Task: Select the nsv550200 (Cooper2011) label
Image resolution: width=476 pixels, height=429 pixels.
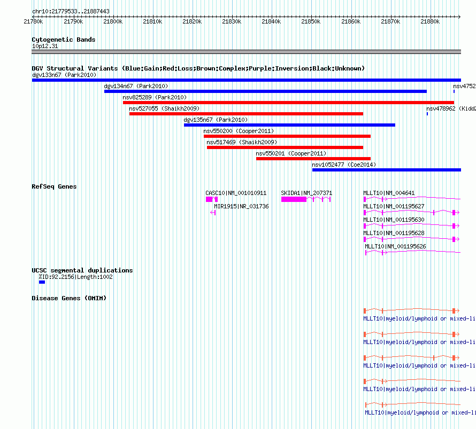Action: coord(239,131)
